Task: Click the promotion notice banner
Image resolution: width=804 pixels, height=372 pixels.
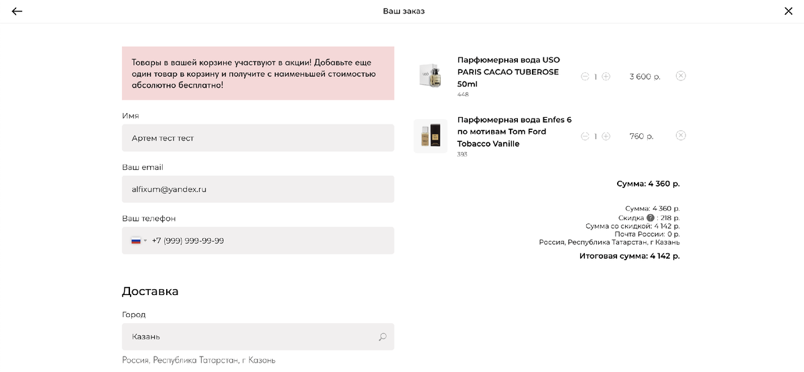Action: coord(258,74)
